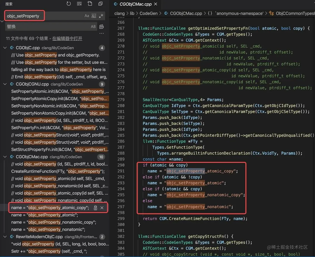Viewport: 315px width, 257px height.
Task: Collapse the replace field chevron
Action: (2, 21)
